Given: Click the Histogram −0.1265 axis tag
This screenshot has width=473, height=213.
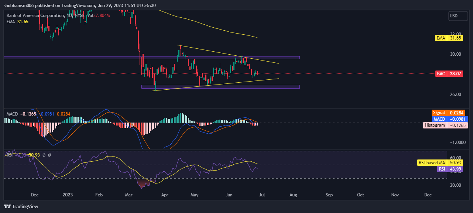Looking at the screenshot, I should [x=446, y=125].
